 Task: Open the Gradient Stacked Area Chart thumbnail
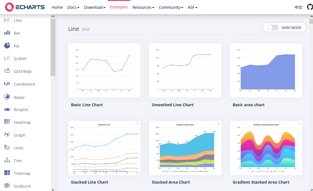[266, 148]
